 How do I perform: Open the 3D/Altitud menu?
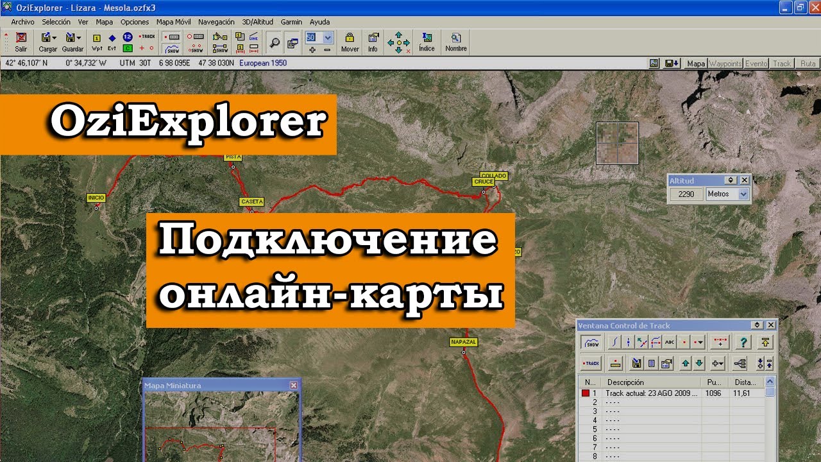pos(258,22)
